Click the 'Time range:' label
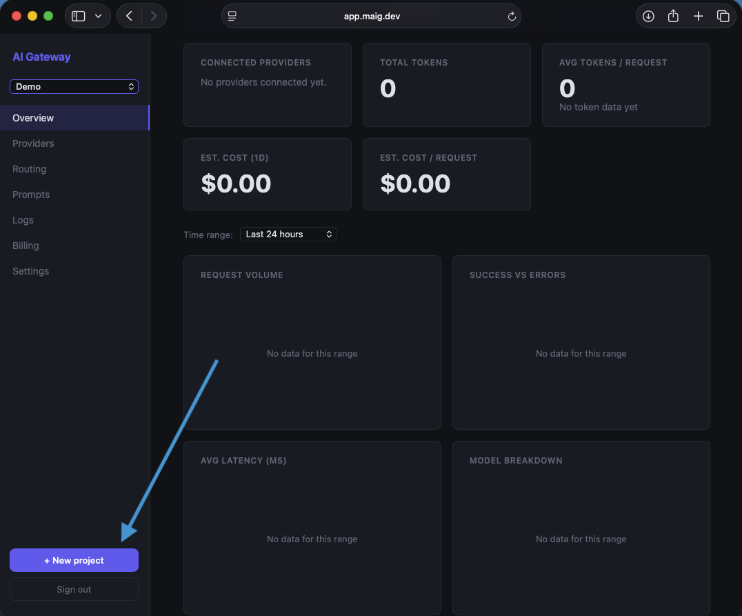 point(208,235)
